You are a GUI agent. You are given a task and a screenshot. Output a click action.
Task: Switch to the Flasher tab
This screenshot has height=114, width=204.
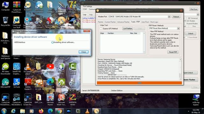100,22
